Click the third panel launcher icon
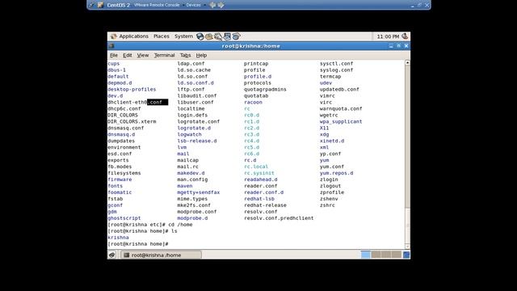 pos(218,36)
